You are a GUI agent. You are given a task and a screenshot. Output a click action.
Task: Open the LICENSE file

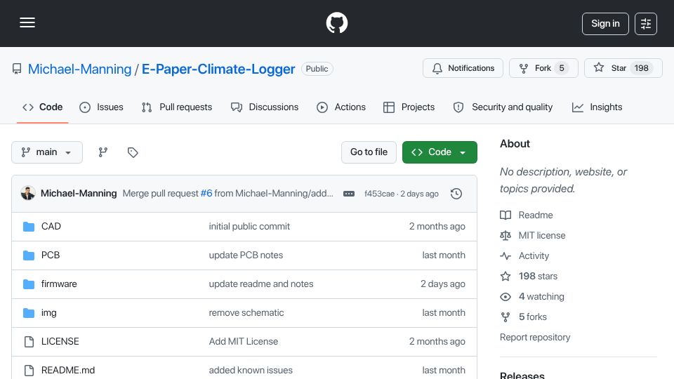[x=60, y=342]
